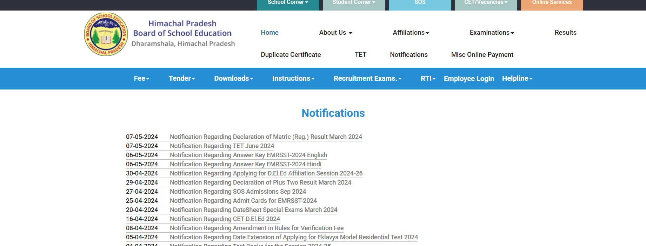Click the HP Board of School Education logo
Viewport: 646px width, 246px height.
106,34
